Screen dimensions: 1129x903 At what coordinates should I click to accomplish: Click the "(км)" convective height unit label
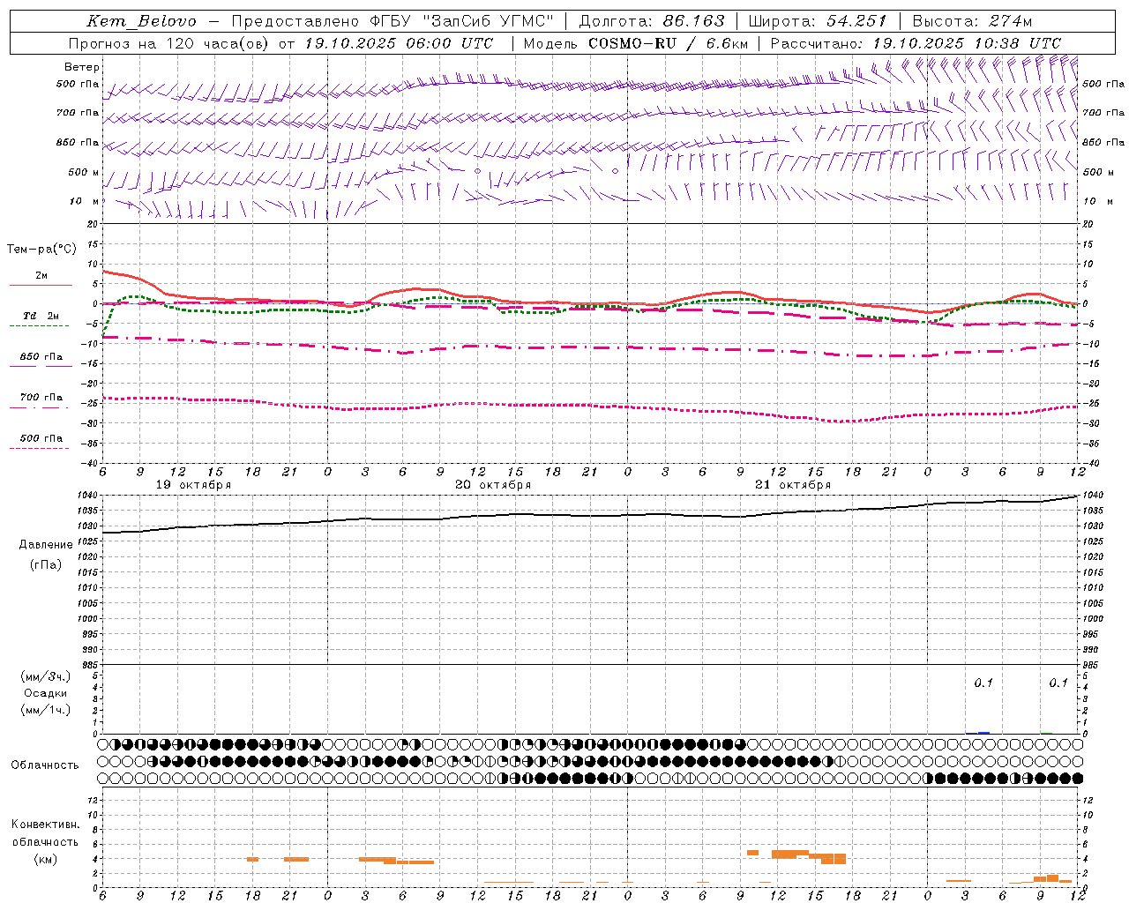pyautogui.click(x=46, y=859)
